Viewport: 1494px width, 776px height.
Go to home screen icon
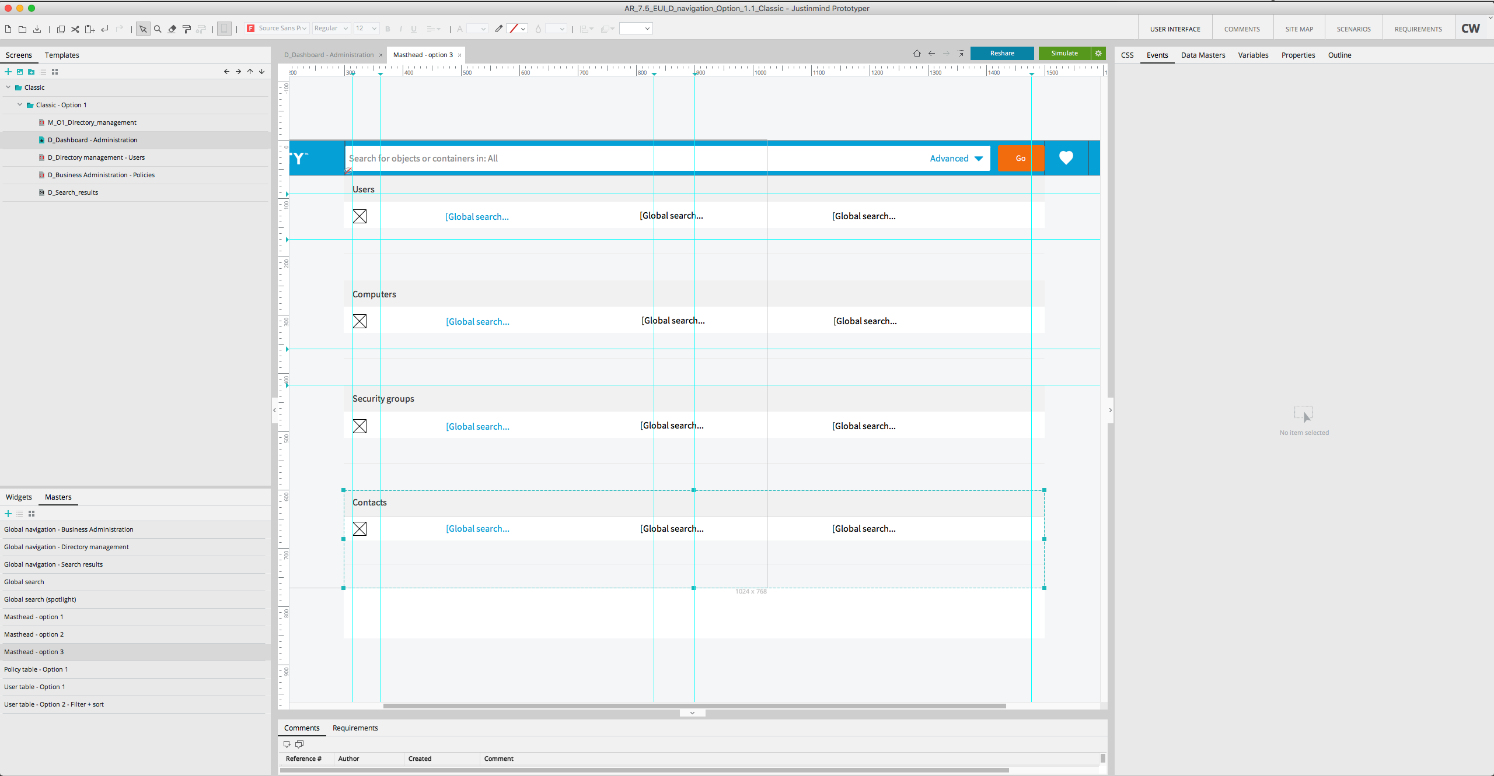[x=917, y=53]
